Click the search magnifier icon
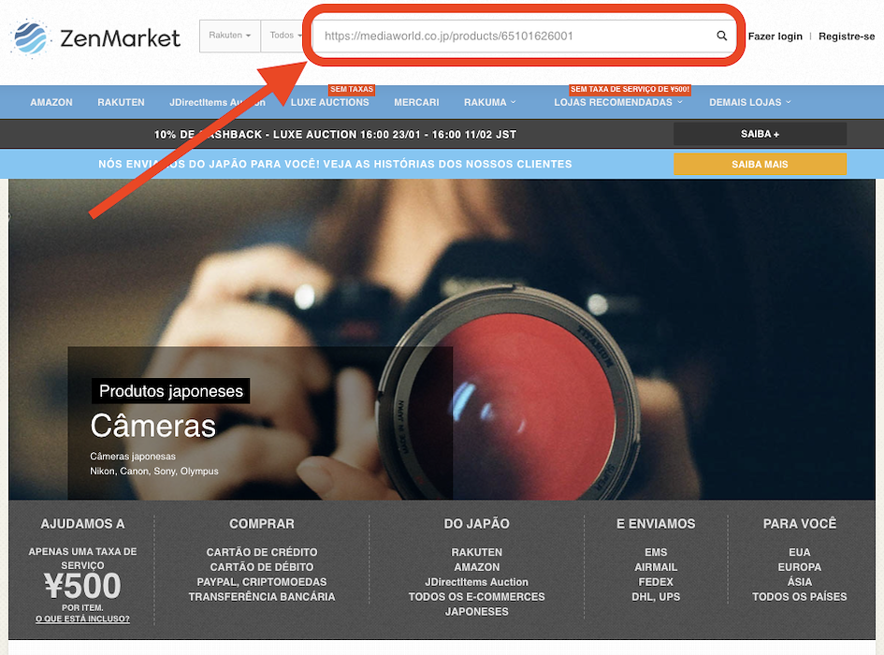Image resolution: width=884 pixels, height=655 pixels. pyautogui.click(x=721, y=36)
